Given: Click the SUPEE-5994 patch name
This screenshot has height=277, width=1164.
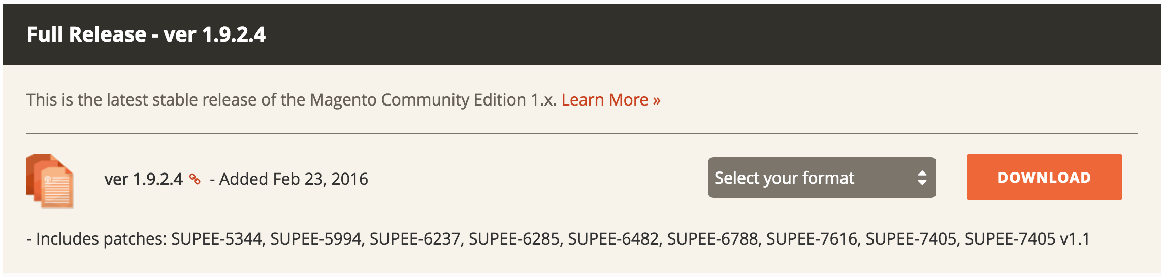Looking at the screenshot, I should (x=316, y=239).
